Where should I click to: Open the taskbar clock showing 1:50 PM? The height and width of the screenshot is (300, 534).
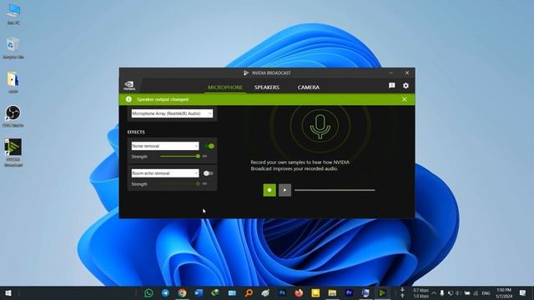click(x=504, y=293)
